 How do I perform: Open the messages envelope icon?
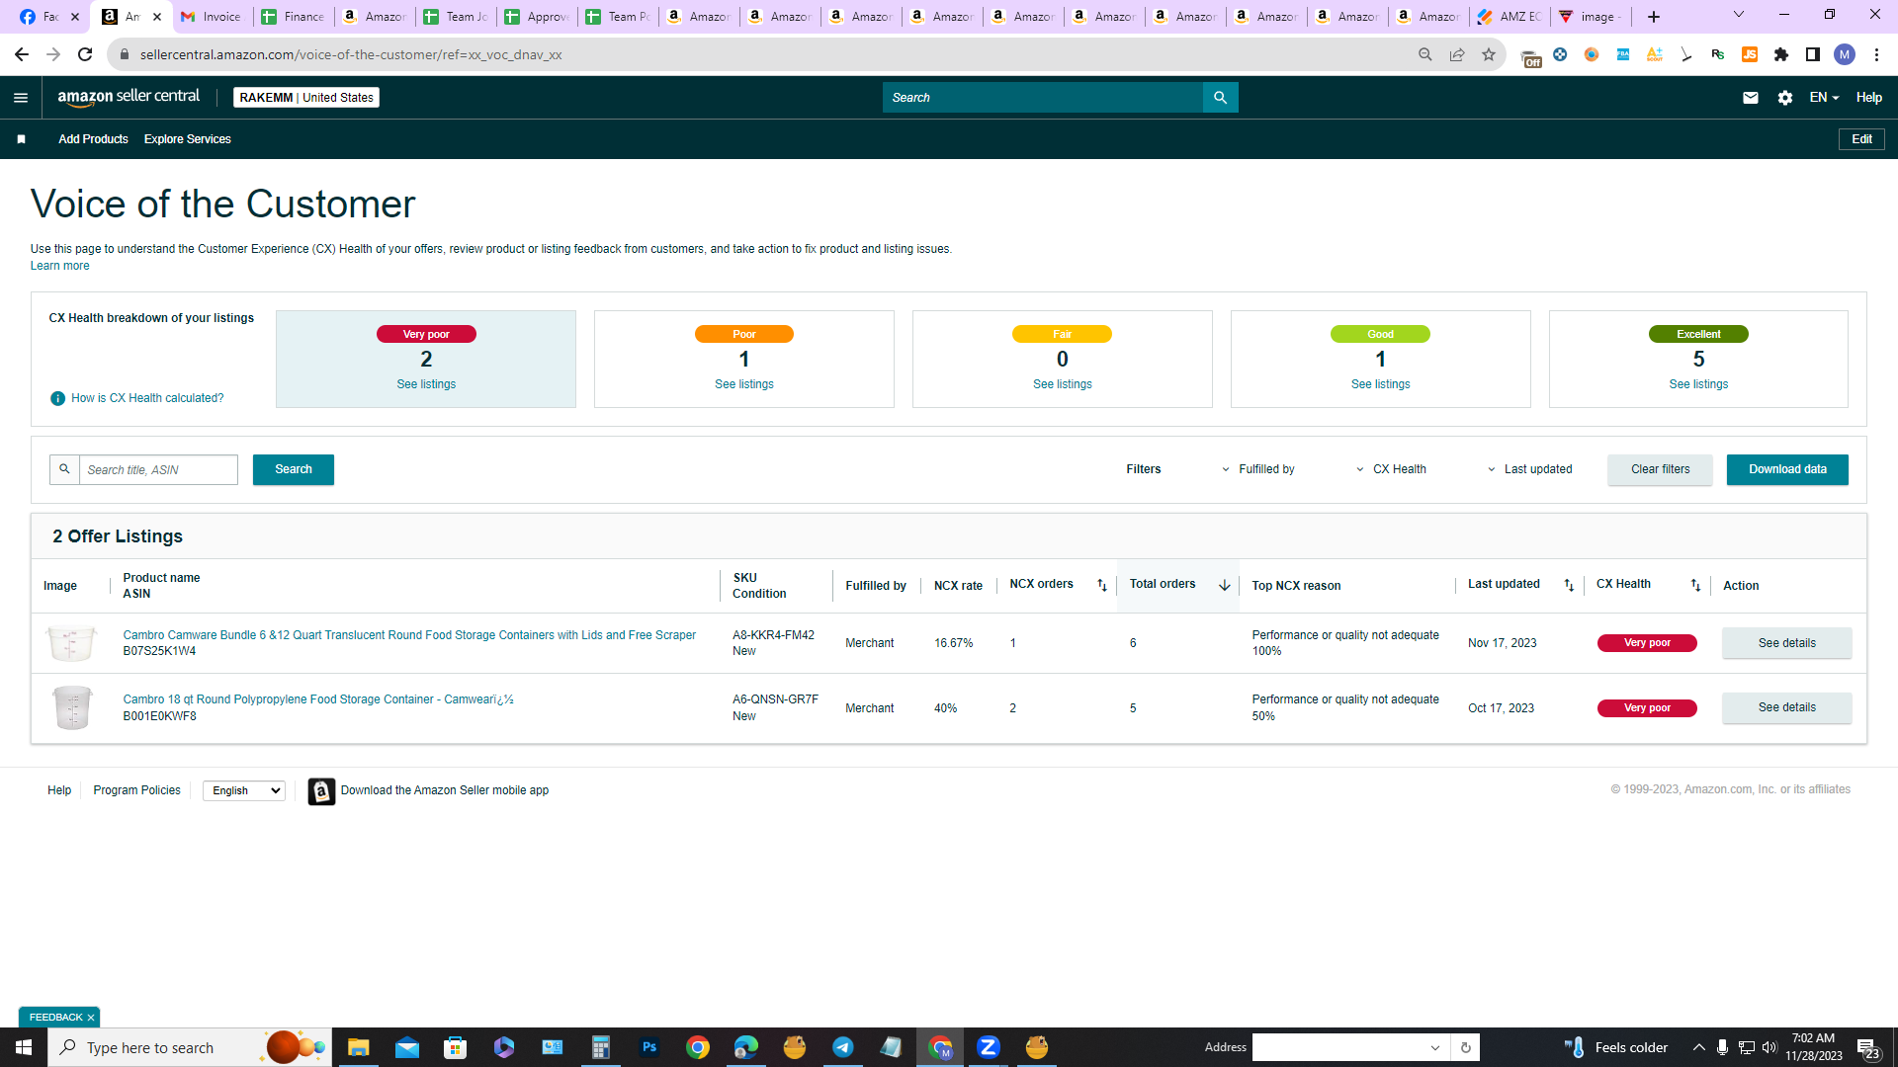click(1750, 97)
